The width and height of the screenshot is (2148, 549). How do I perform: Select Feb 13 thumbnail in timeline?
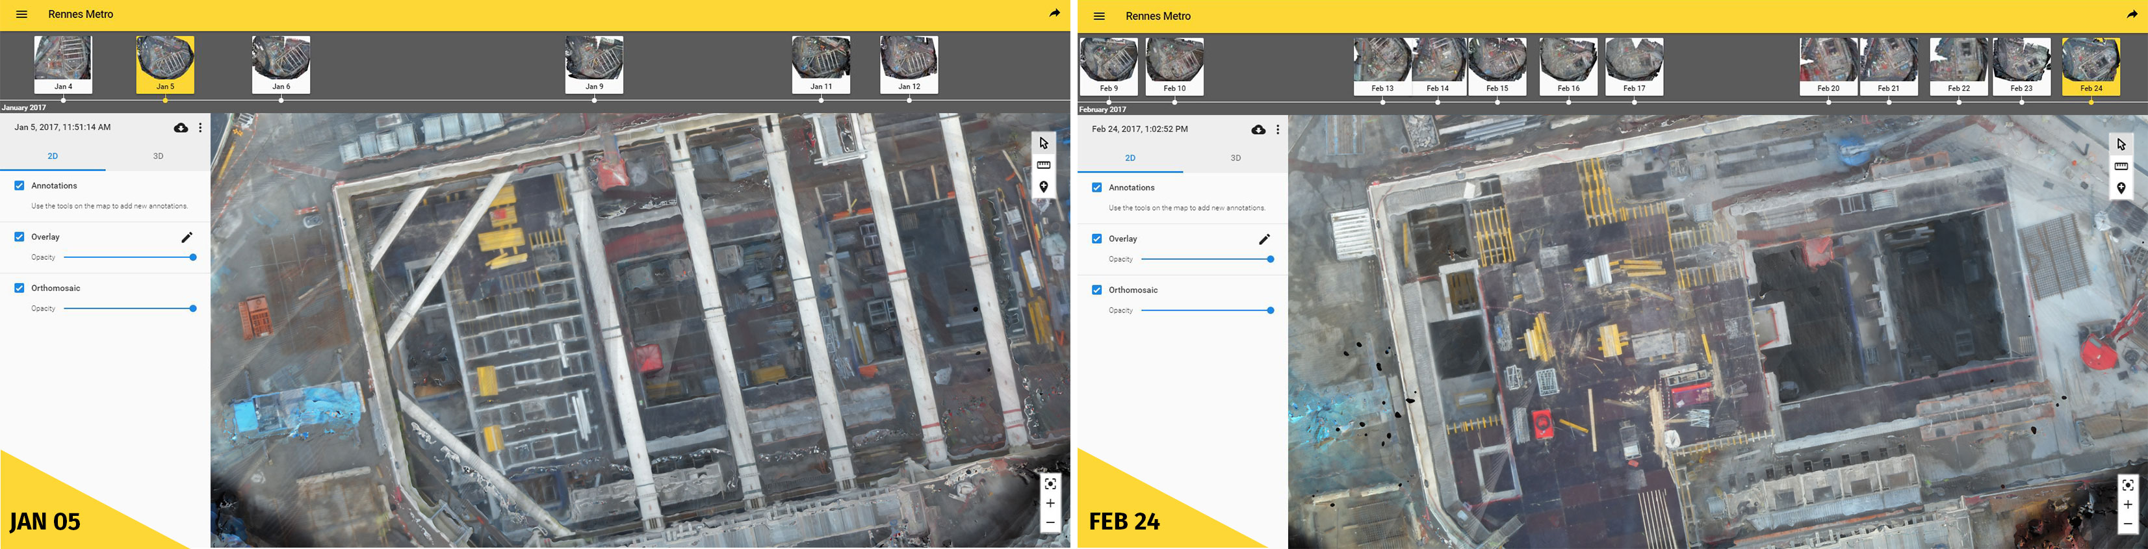(1382, 66)
